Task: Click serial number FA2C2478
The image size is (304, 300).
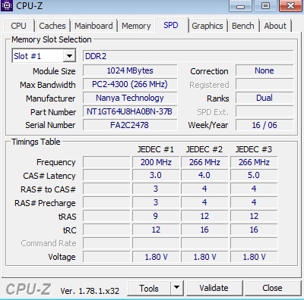Action: click(130, 125)
